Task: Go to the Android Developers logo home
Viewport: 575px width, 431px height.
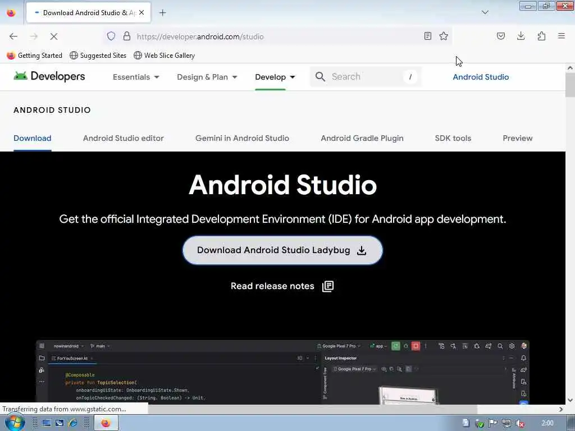Action: 49,76
